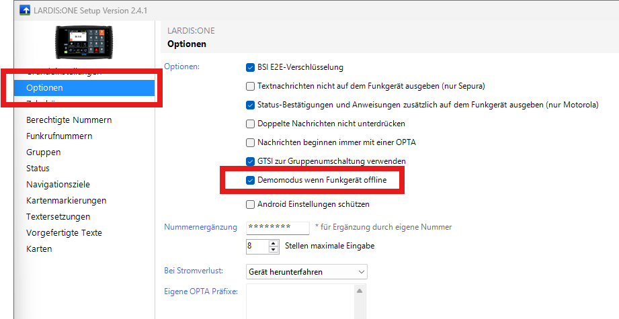The height and width of the screenshot is (319, 619).
Task: Select Optionen in the sidebar
Action: (x=84, y=87)
